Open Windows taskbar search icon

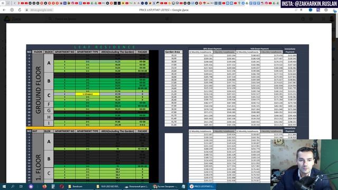pyautogui.click(x=13, y=186)
